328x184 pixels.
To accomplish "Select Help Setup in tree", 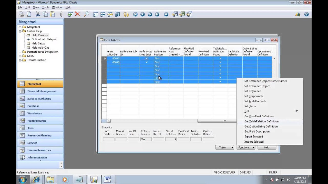I will (x=38, y=43).
